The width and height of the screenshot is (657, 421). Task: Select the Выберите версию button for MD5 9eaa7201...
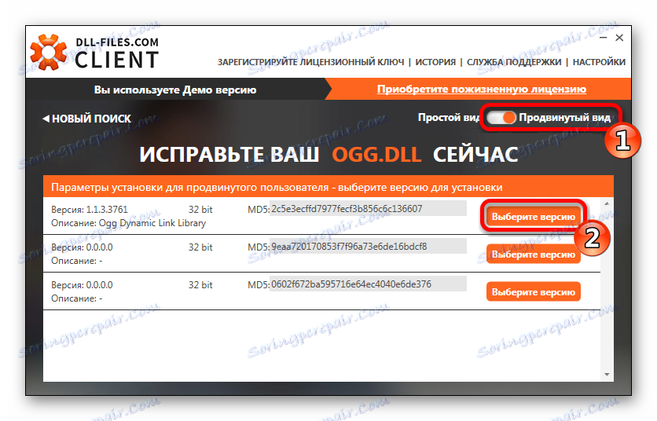[x=534, y=254]
